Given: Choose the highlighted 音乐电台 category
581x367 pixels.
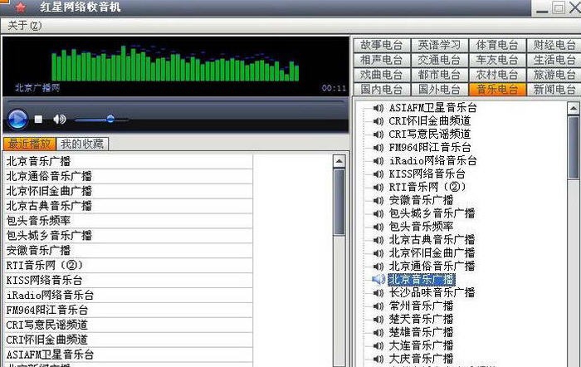Looking at the screenshot, I should click(497, 90).
